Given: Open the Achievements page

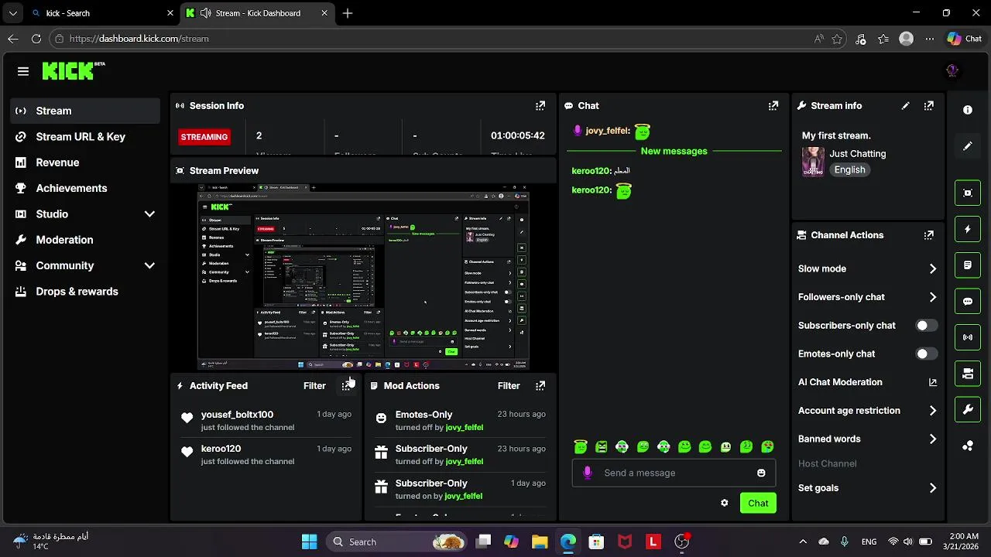Looking at the screenshot, I should 85,188.
